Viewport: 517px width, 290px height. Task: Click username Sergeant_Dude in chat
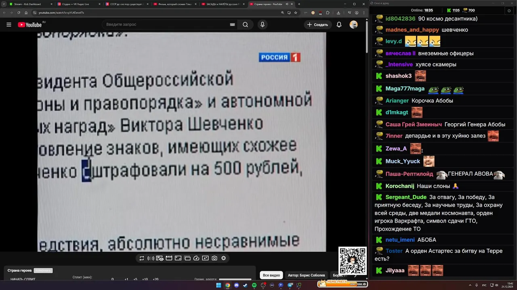pyautogui.click(x=406, y=197)
